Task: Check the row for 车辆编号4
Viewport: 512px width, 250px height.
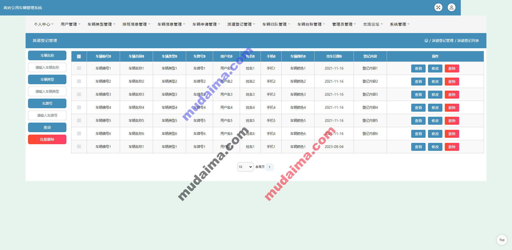Action: tap(79, 107)
